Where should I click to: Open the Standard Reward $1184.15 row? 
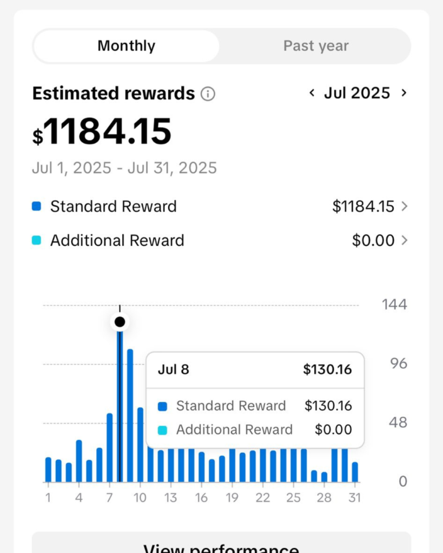tap(216, 207)
